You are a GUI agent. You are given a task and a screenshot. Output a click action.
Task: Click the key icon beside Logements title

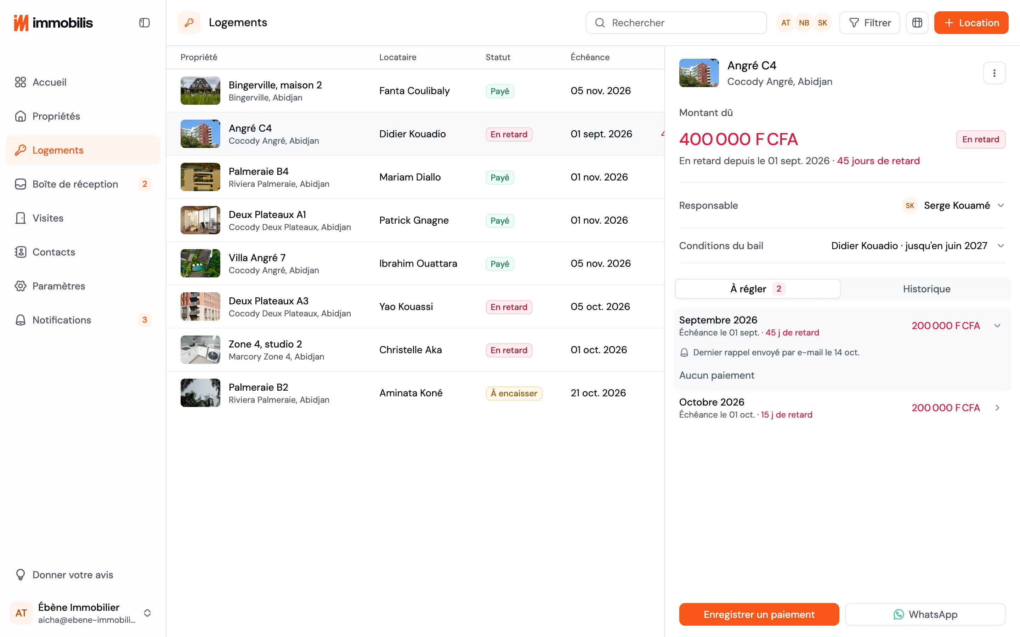pyautogui.click(x=189, y=23)
